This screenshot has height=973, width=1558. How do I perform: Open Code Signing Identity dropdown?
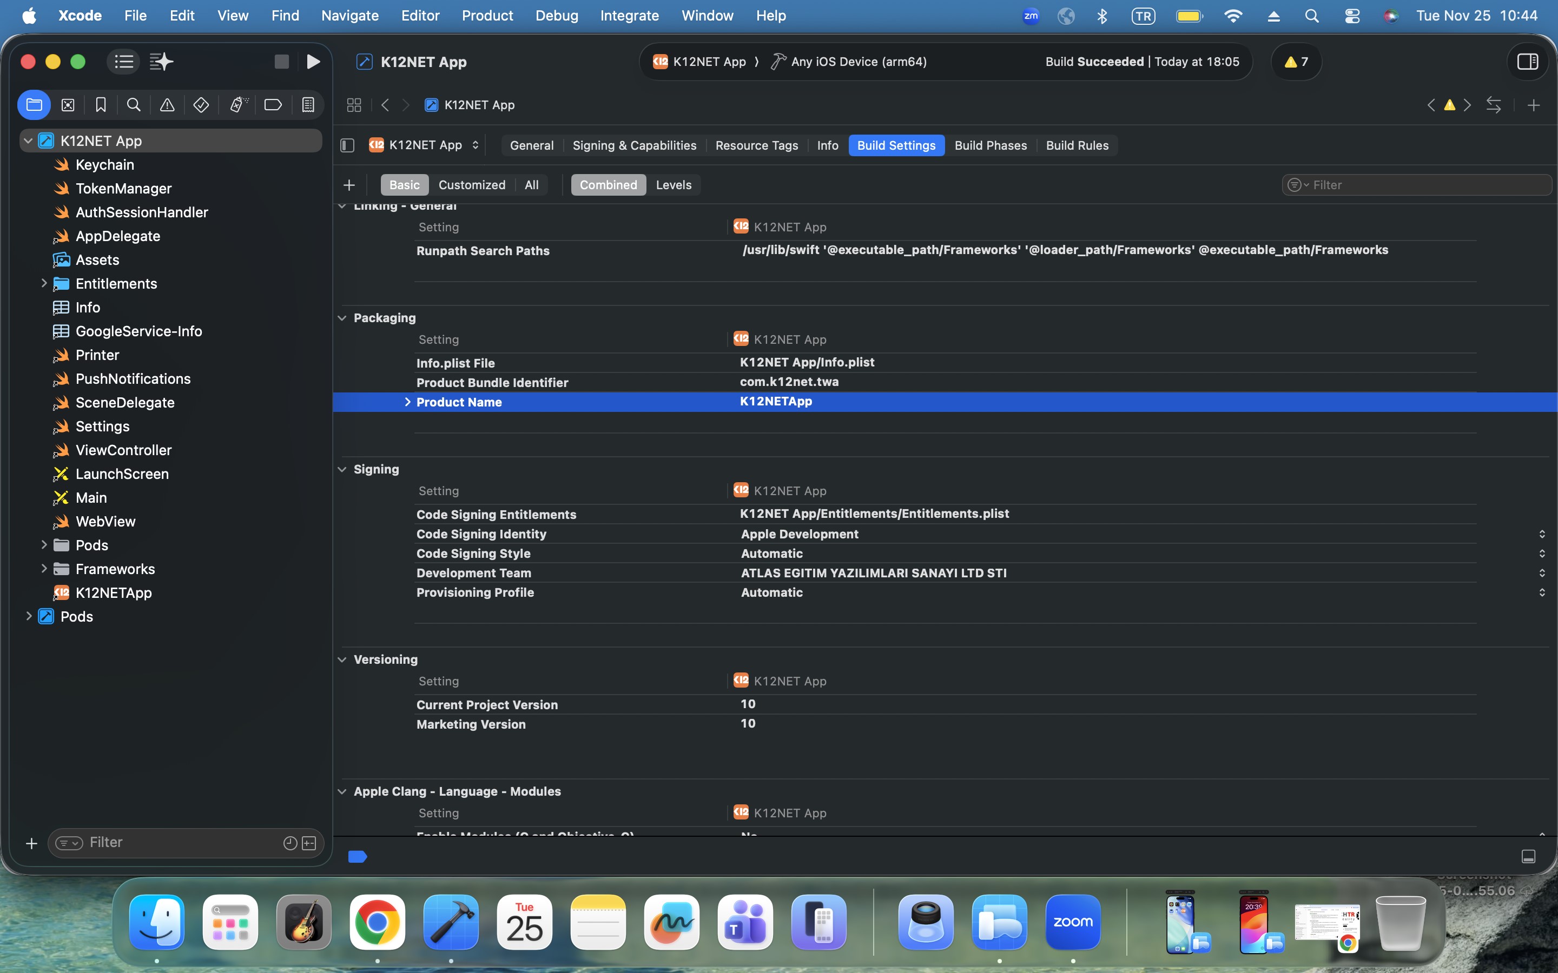tap(1541, 534)
